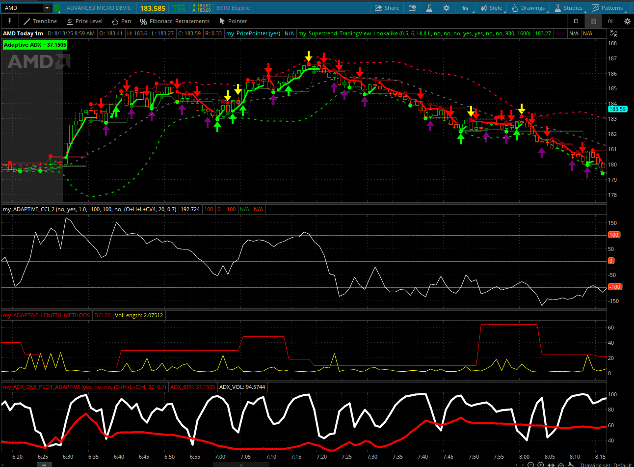Toggle the chart grid layout button

(593, 21)
